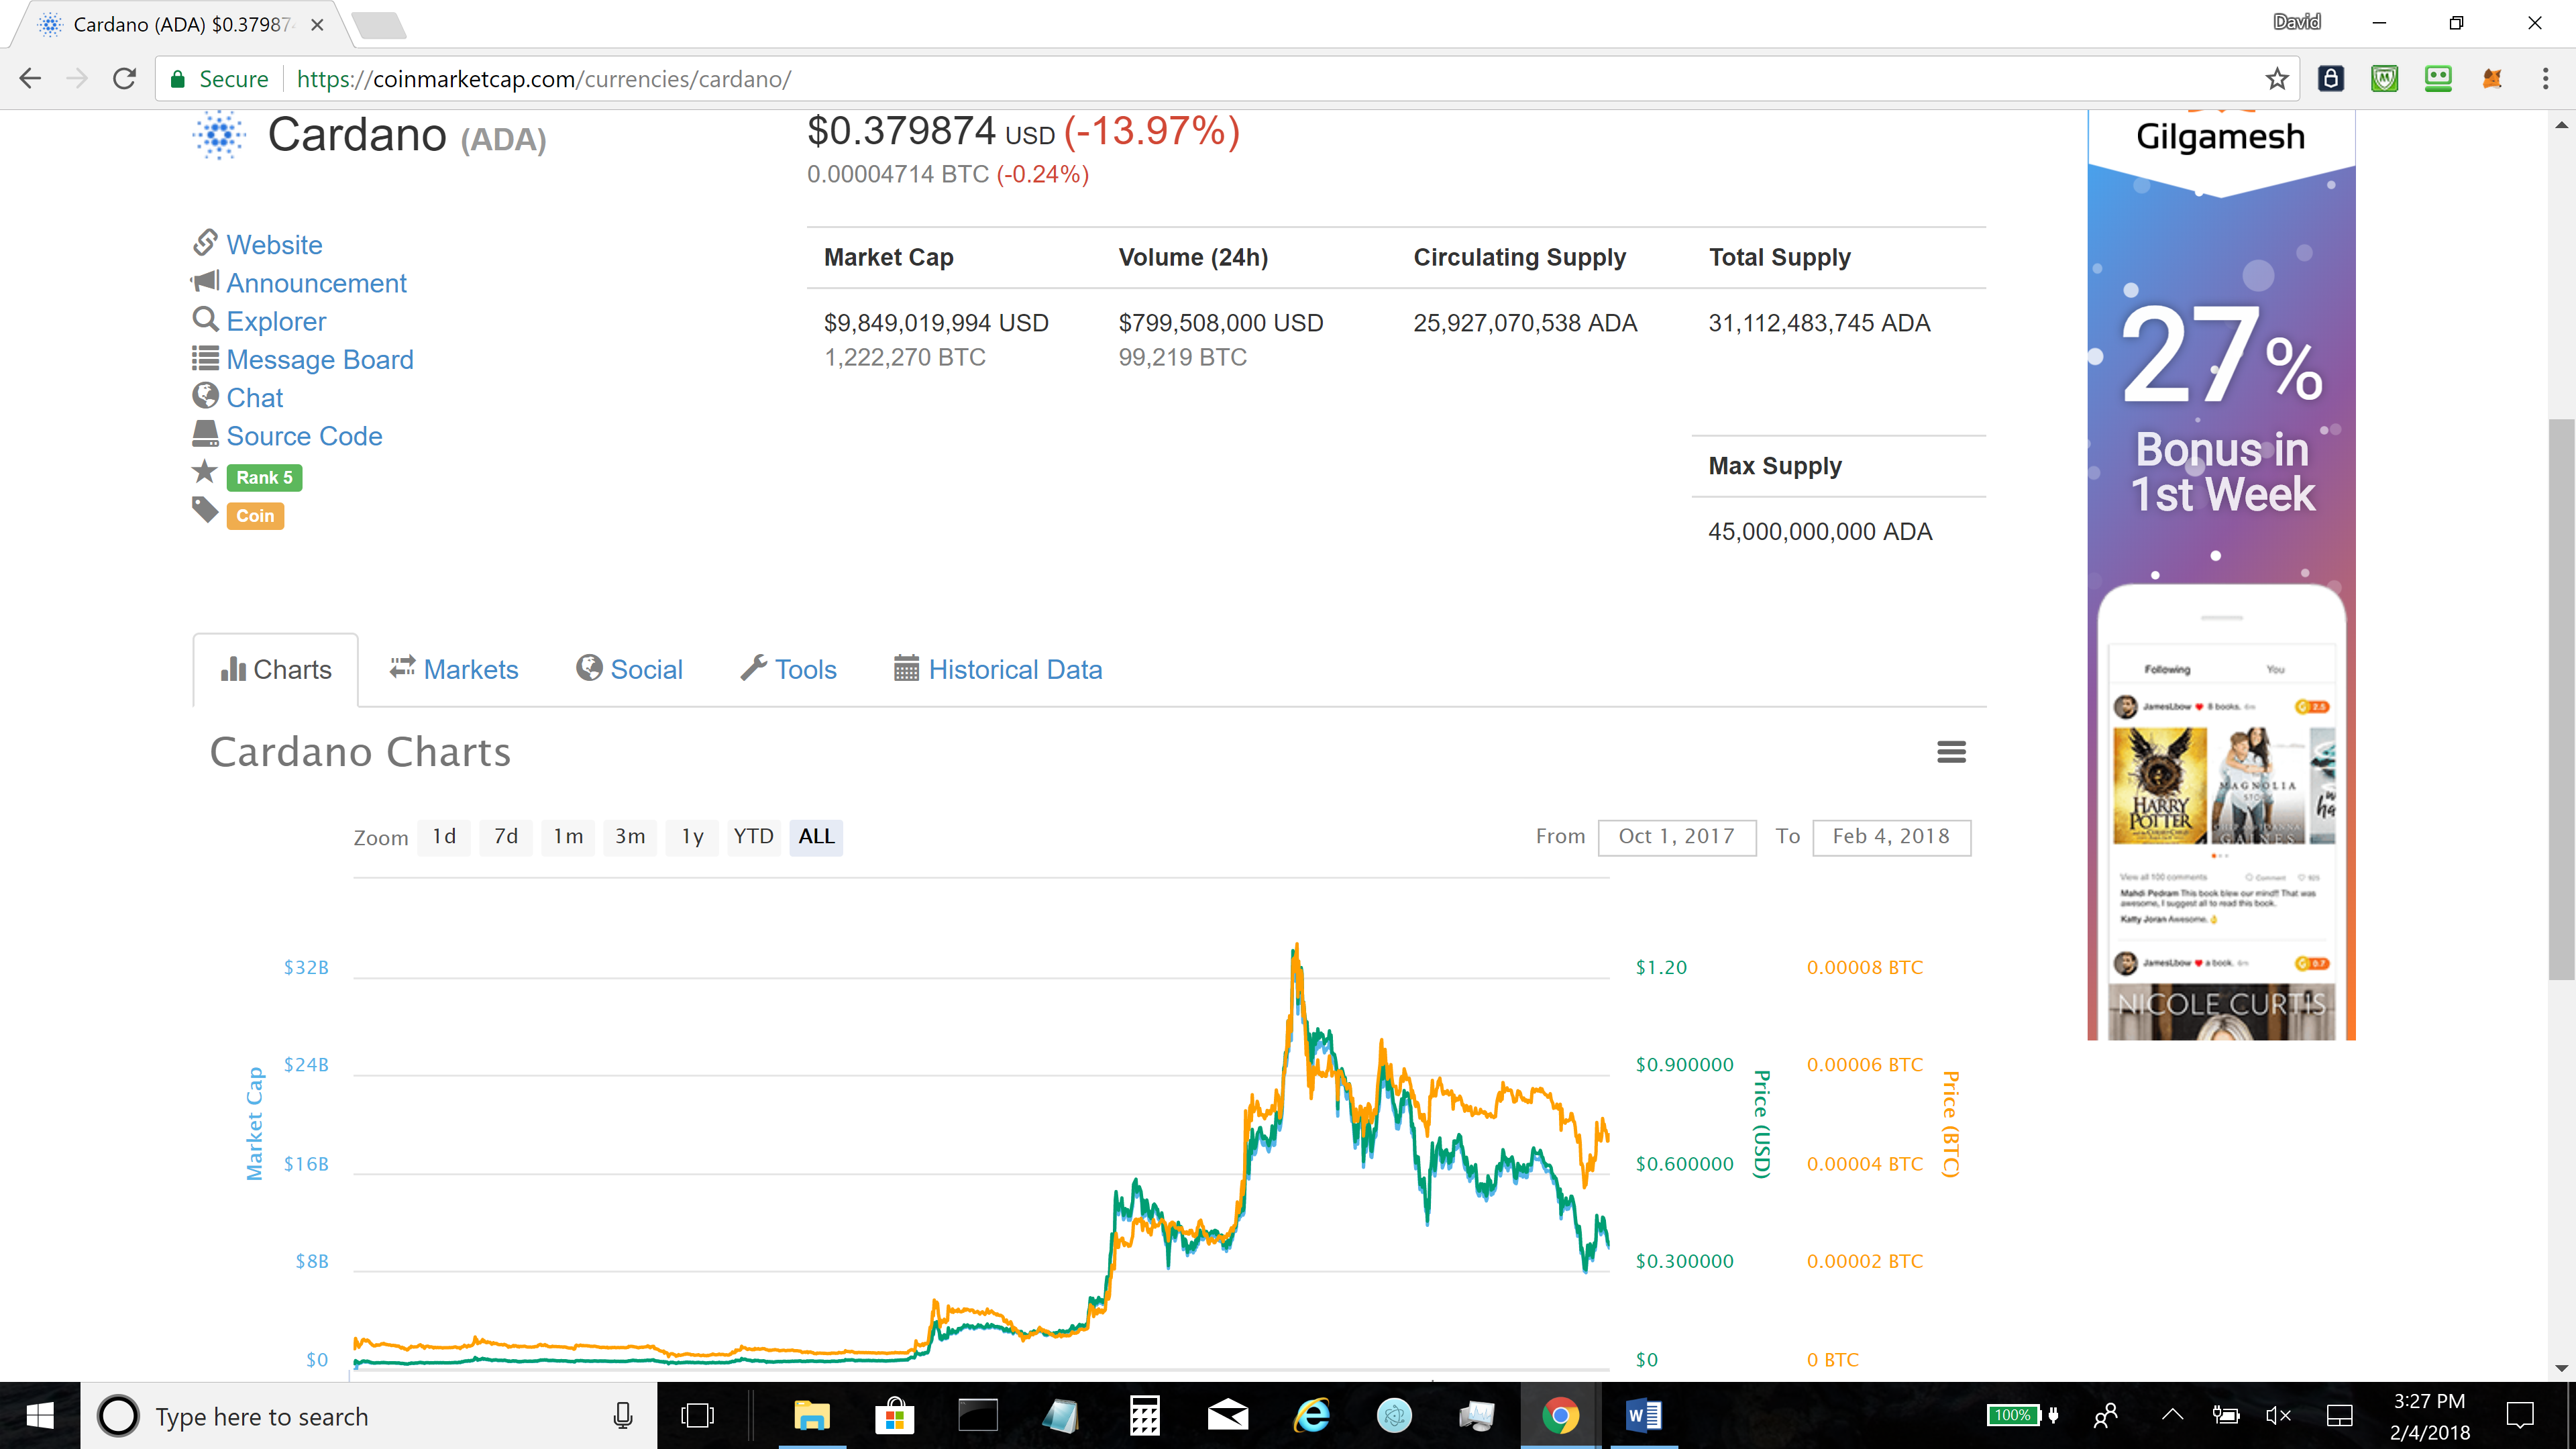Click the Cardano logo icon

219,135
